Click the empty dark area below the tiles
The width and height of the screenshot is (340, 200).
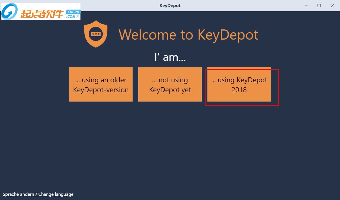(x=170, y=141)
